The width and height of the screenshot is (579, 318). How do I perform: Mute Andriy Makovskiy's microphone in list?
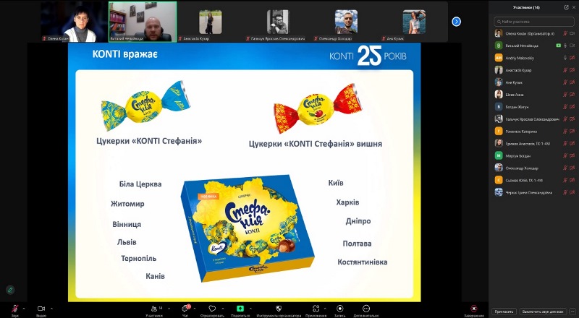click(565, 58)
